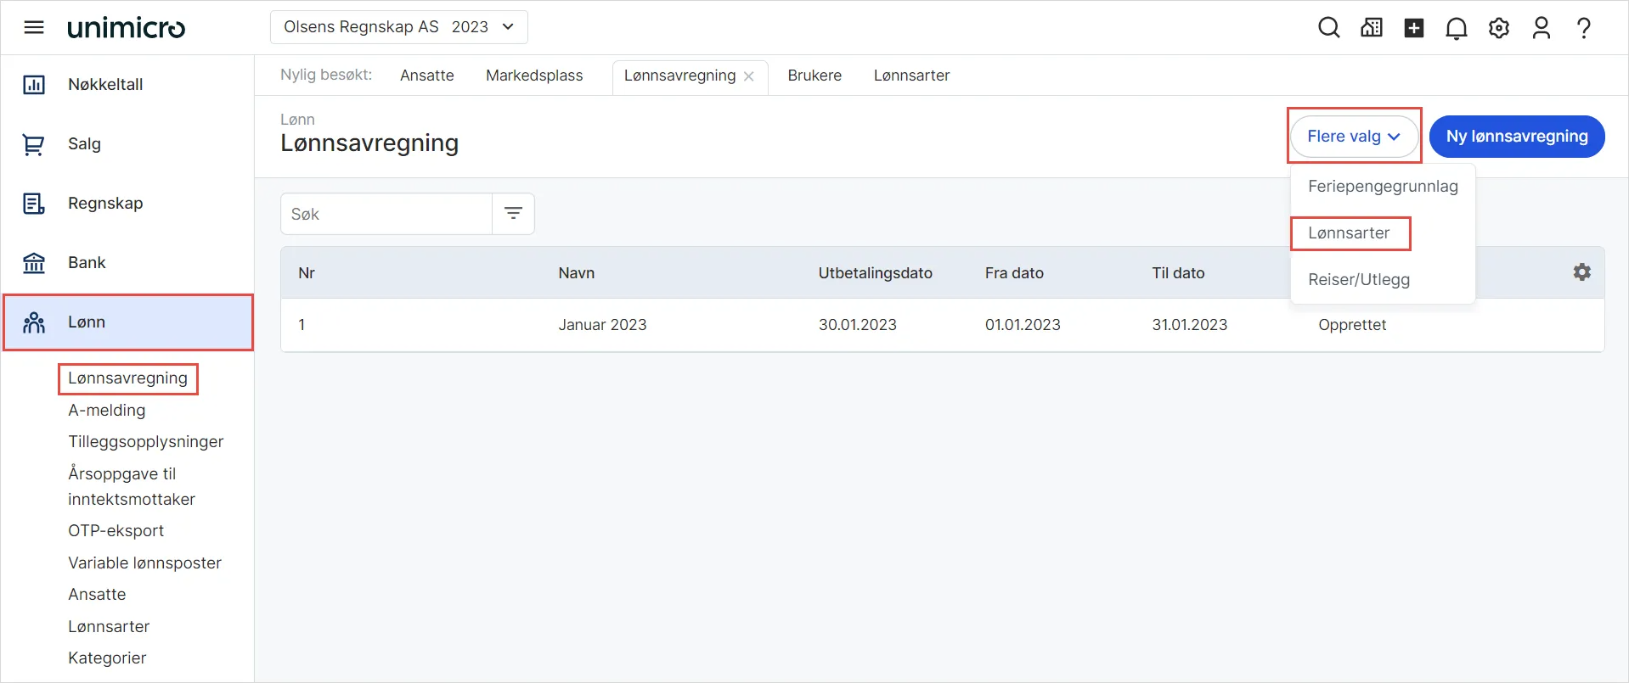1629x683 pixels.
Task: Open Ansatte in the sidebar submenu
Action: point(97,595)
